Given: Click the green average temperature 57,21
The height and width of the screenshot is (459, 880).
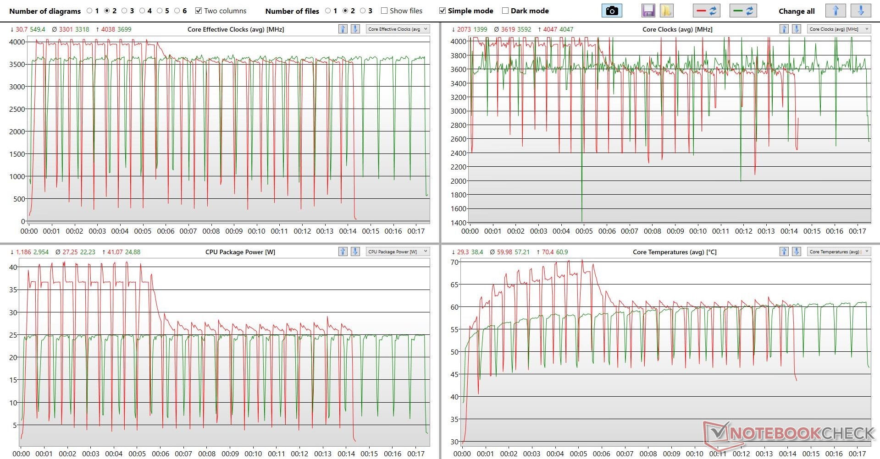Looking at the screenshot, I should [x=522, y=252].
